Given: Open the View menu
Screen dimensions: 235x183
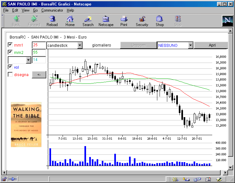Looking at the screenshot, I should 25,10.
